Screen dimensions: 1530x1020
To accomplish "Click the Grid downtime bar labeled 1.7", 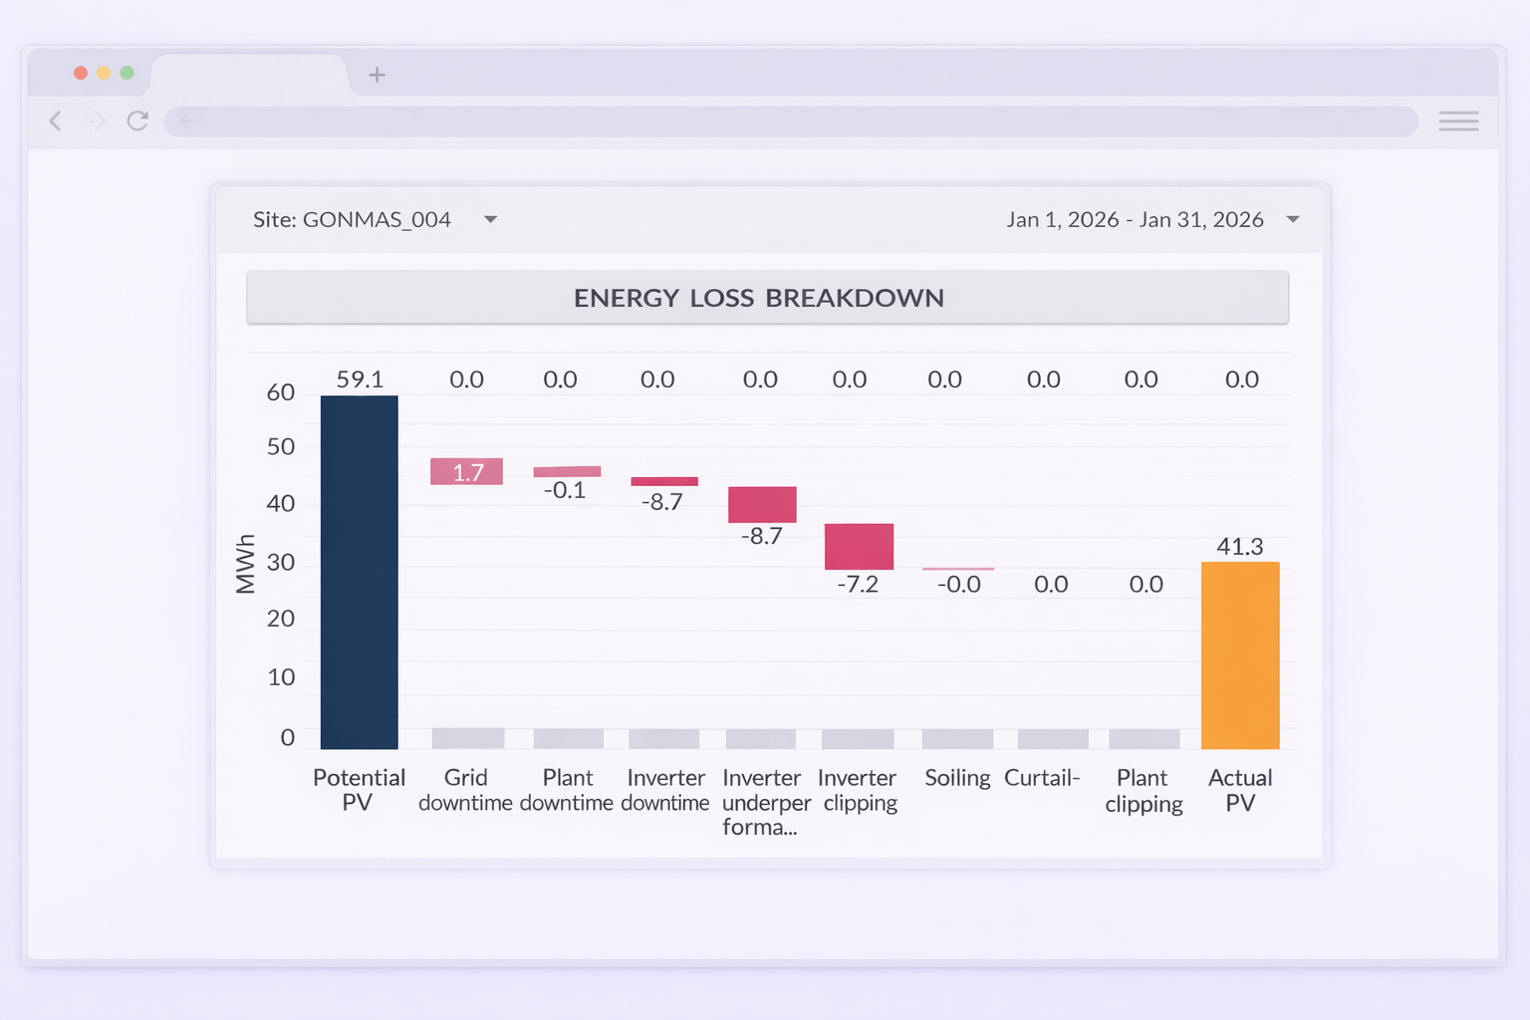I will click(x=466, y=471).
